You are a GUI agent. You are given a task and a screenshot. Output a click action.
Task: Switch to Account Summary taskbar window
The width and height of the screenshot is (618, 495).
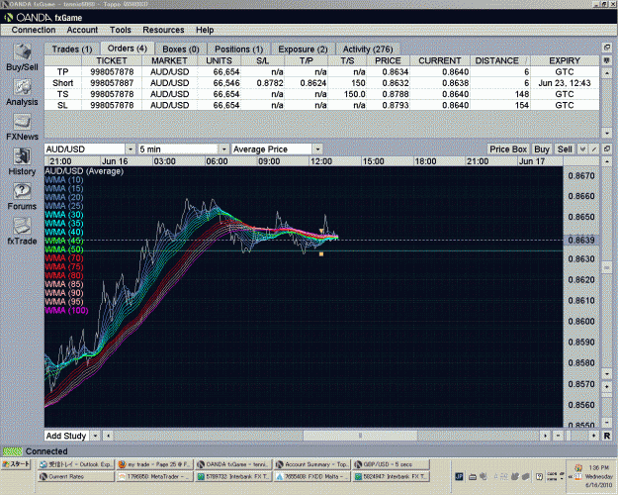coord(312,464)
